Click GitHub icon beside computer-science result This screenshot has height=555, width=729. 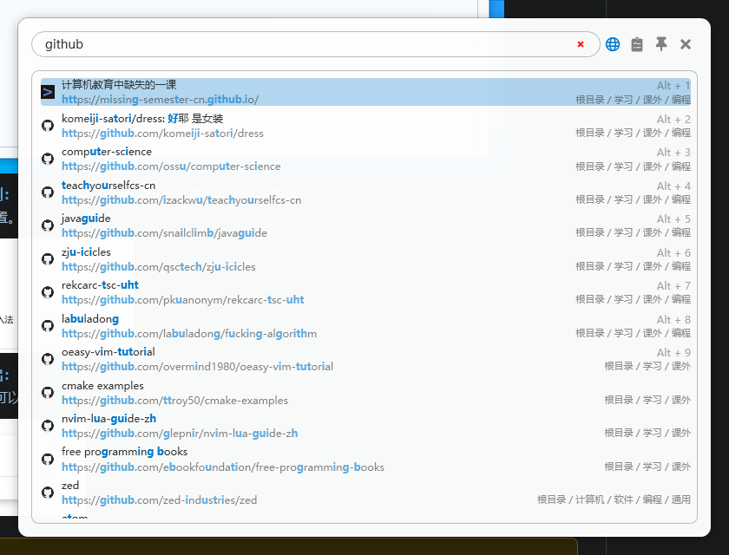pyautogui.click(x=48, y=159)
